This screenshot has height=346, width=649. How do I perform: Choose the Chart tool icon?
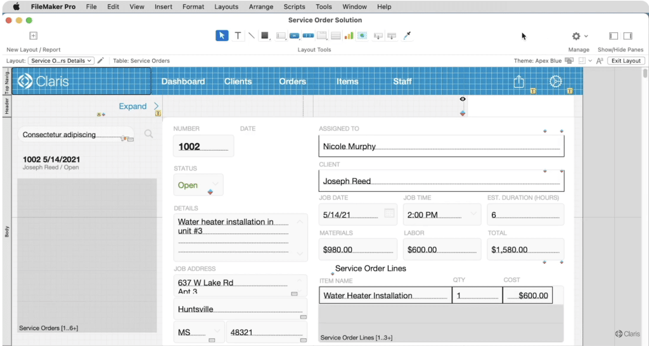point(349,36)
